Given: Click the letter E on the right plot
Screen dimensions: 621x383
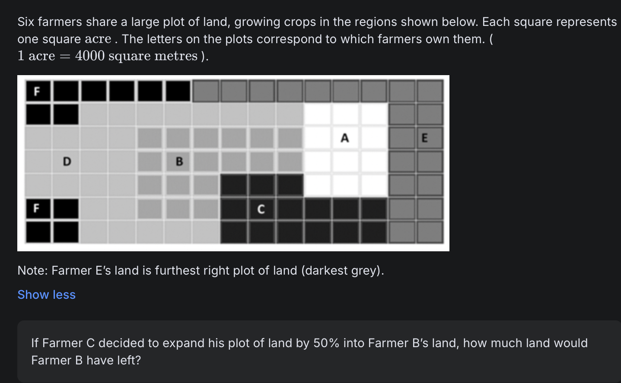Looking at the screenshot, I should tap(424, 138).
